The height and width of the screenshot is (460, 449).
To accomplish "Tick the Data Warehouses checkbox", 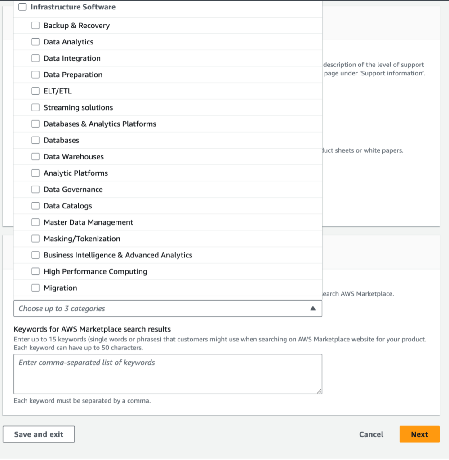I will (36, 156).
